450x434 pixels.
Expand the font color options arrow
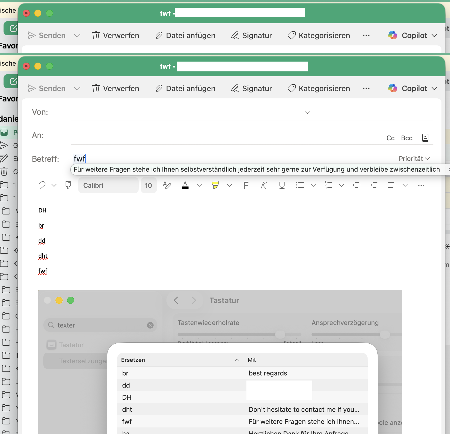point(199,185)
